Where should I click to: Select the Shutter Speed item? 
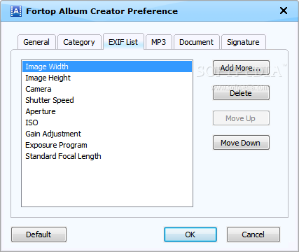(107, 100)
